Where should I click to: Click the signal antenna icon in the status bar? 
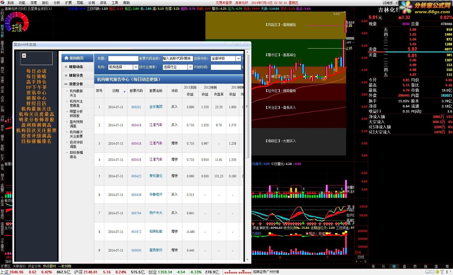pos(442,272)
